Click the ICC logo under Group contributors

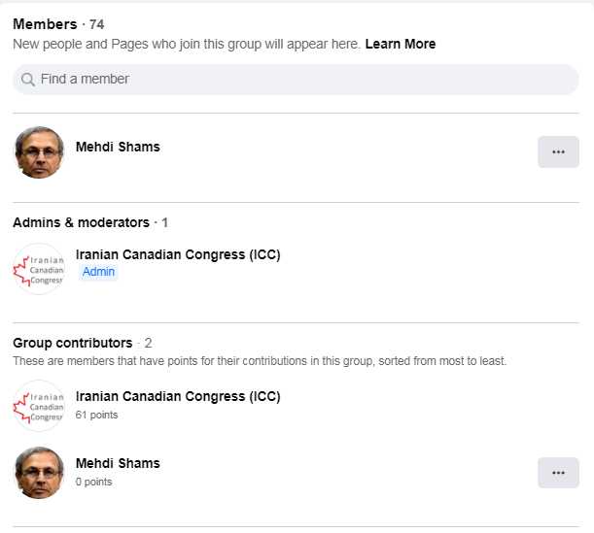[39, 406]
